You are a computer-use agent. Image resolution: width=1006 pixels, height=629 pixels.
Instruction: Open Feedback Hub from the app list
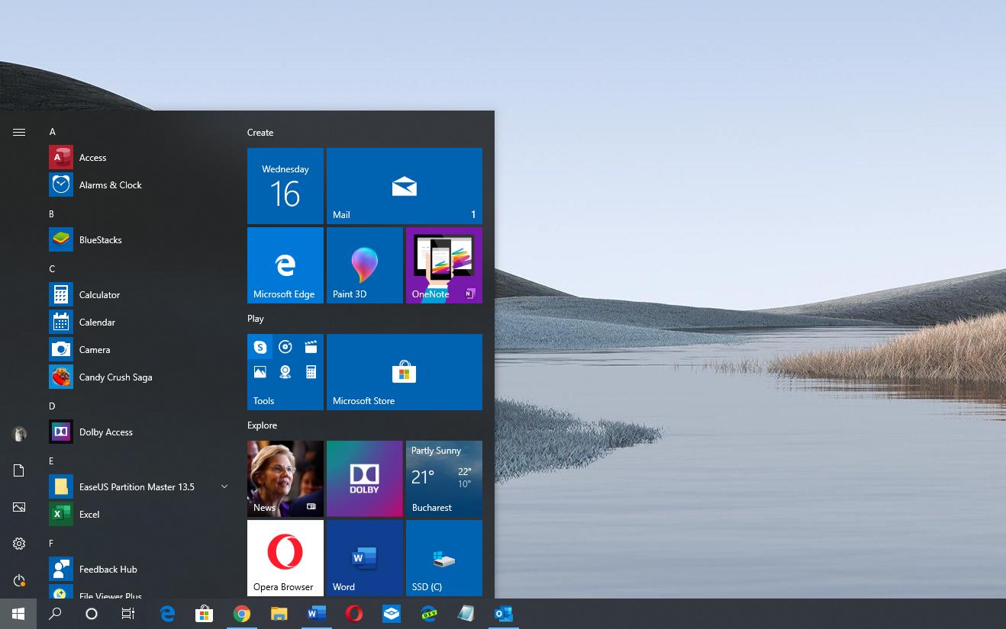140,570
